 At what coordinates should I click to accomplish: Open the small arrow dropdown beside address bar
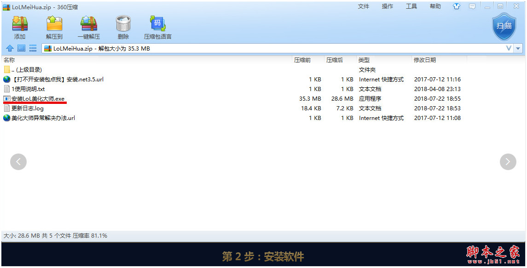point(518,48)
